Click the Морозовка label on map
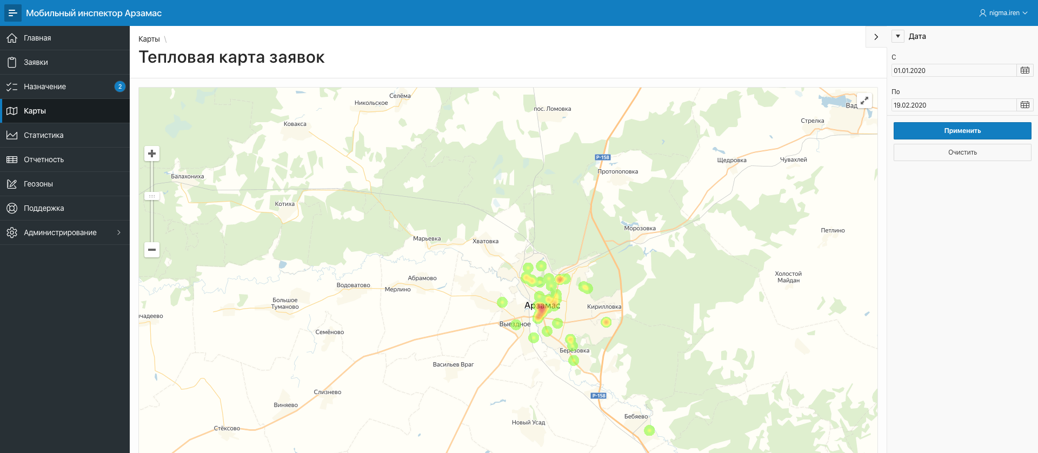The height and width of the screenshot is (453, 1038). tap(640, 228)
